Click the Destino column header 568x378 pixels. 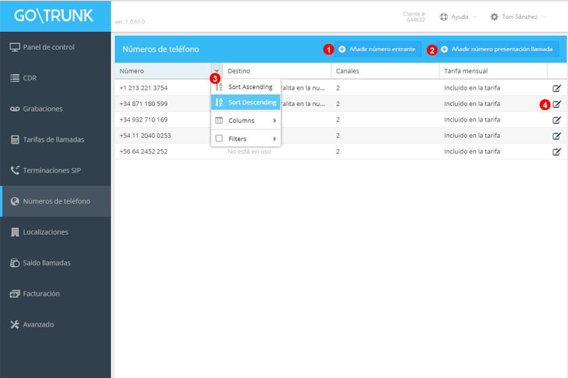tap(277, 71)
